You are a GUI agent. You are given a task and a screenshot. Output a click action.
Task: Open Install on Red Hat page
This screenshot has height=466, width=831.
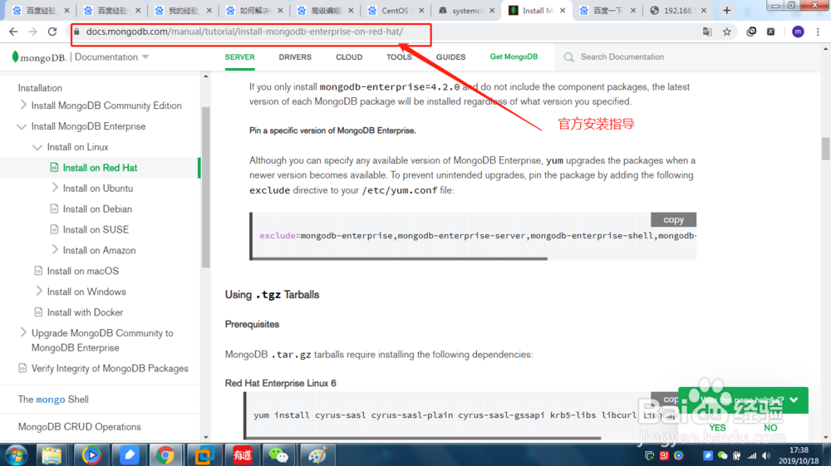click(x=101, y=168)
